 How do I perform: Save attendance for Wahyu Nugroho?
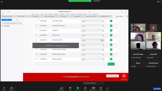[111, 59]
